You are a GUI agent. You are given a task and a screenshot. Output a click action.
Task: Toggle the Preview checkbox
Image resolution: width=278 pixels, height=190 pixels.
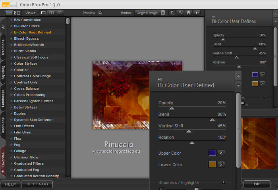[x=100, y=13]
